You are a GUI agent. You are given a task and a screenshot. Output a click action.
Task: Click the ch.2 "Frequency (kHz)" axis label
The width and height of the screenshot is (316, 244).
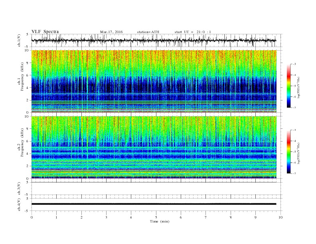[22, 142]
